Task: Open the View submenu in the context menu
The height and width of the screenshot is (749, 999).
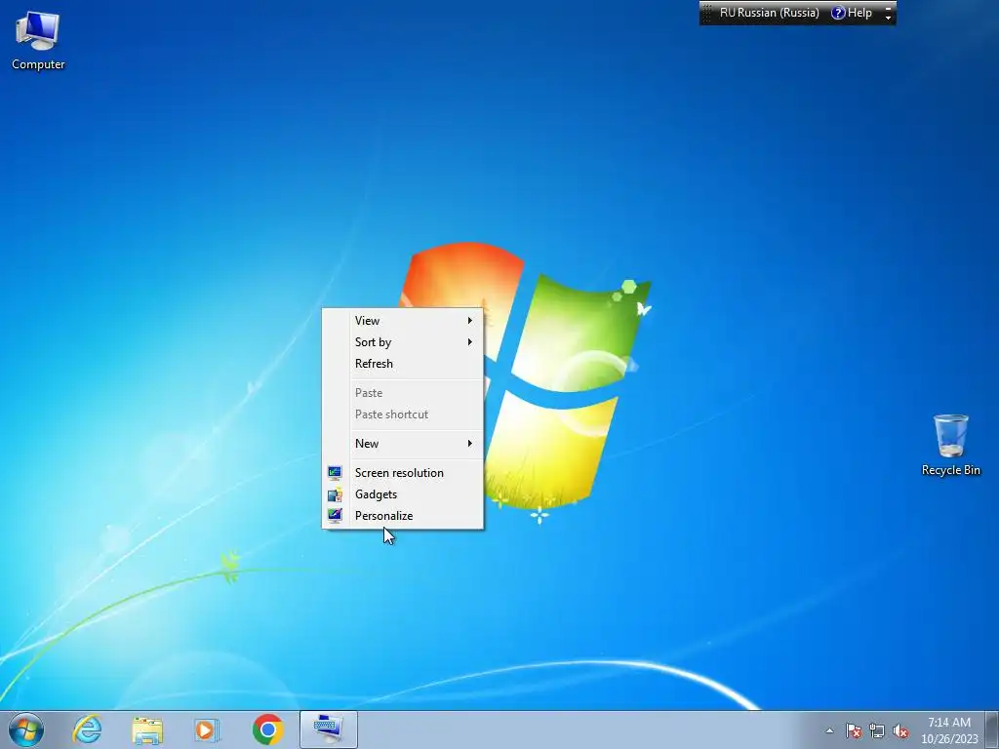Action: click(x=403, y=320)
